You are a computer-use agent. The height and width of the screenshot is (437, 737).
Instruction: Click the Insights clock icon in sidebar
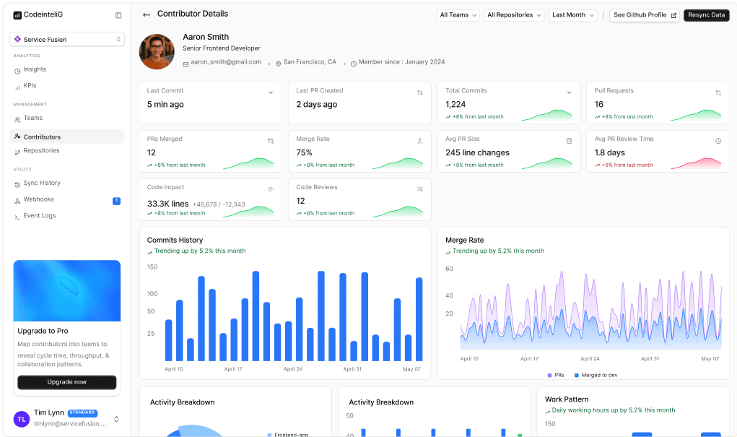17,71
